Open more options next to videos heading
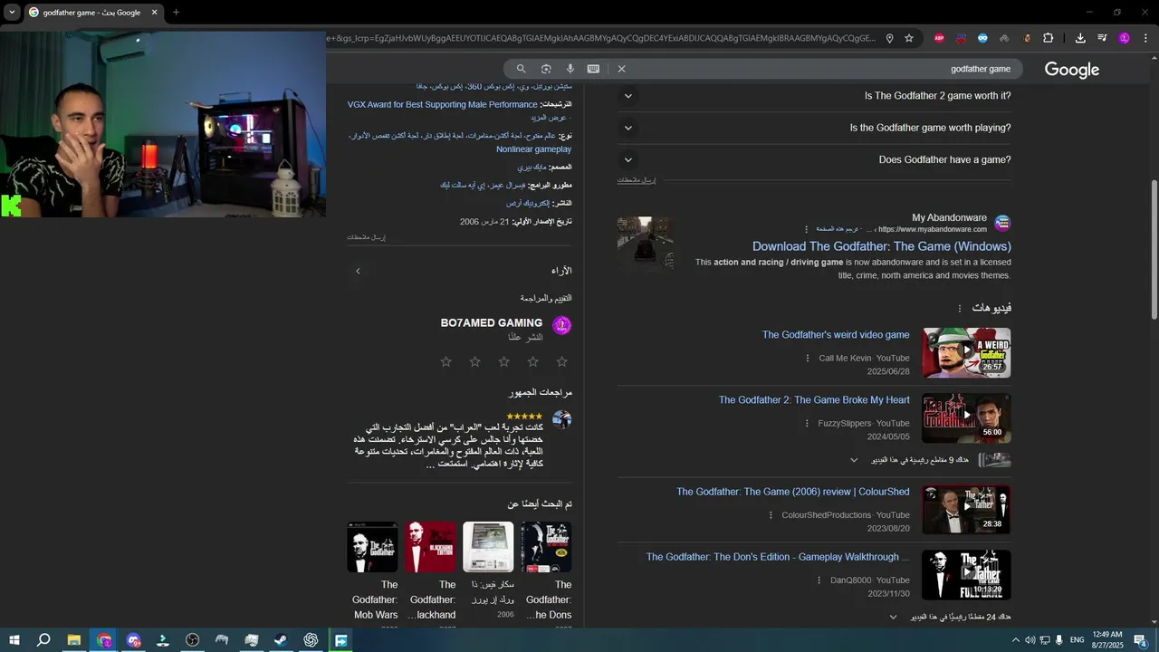This screenshot has height=652, width=1159. [x=960, y=309]
